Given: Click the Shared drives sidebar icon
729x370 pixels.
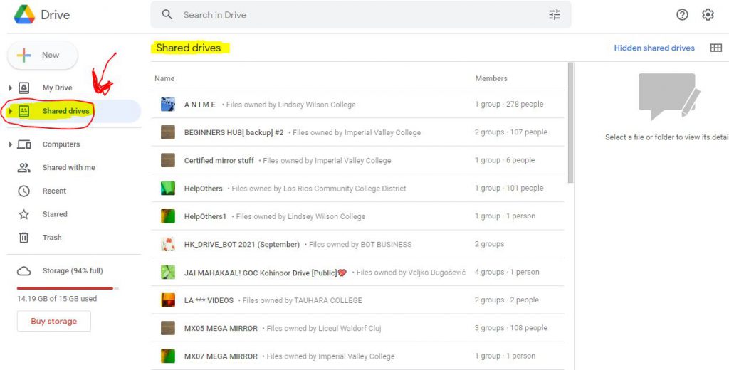Looking at the screenshot, I should pyautogui.click(x=23, y=110).
